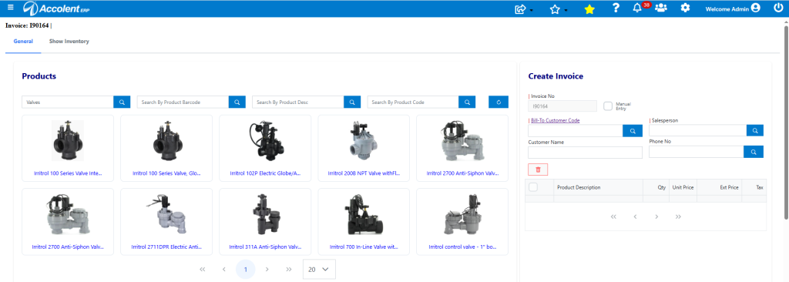
Task: Switch to the General tab
Action: pyautogui.click(x=23, y=42)
